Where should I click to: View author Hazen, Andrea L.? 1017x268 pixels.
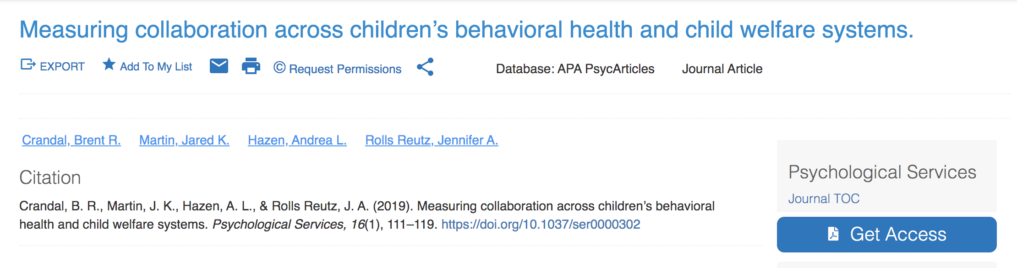(297, 140)
